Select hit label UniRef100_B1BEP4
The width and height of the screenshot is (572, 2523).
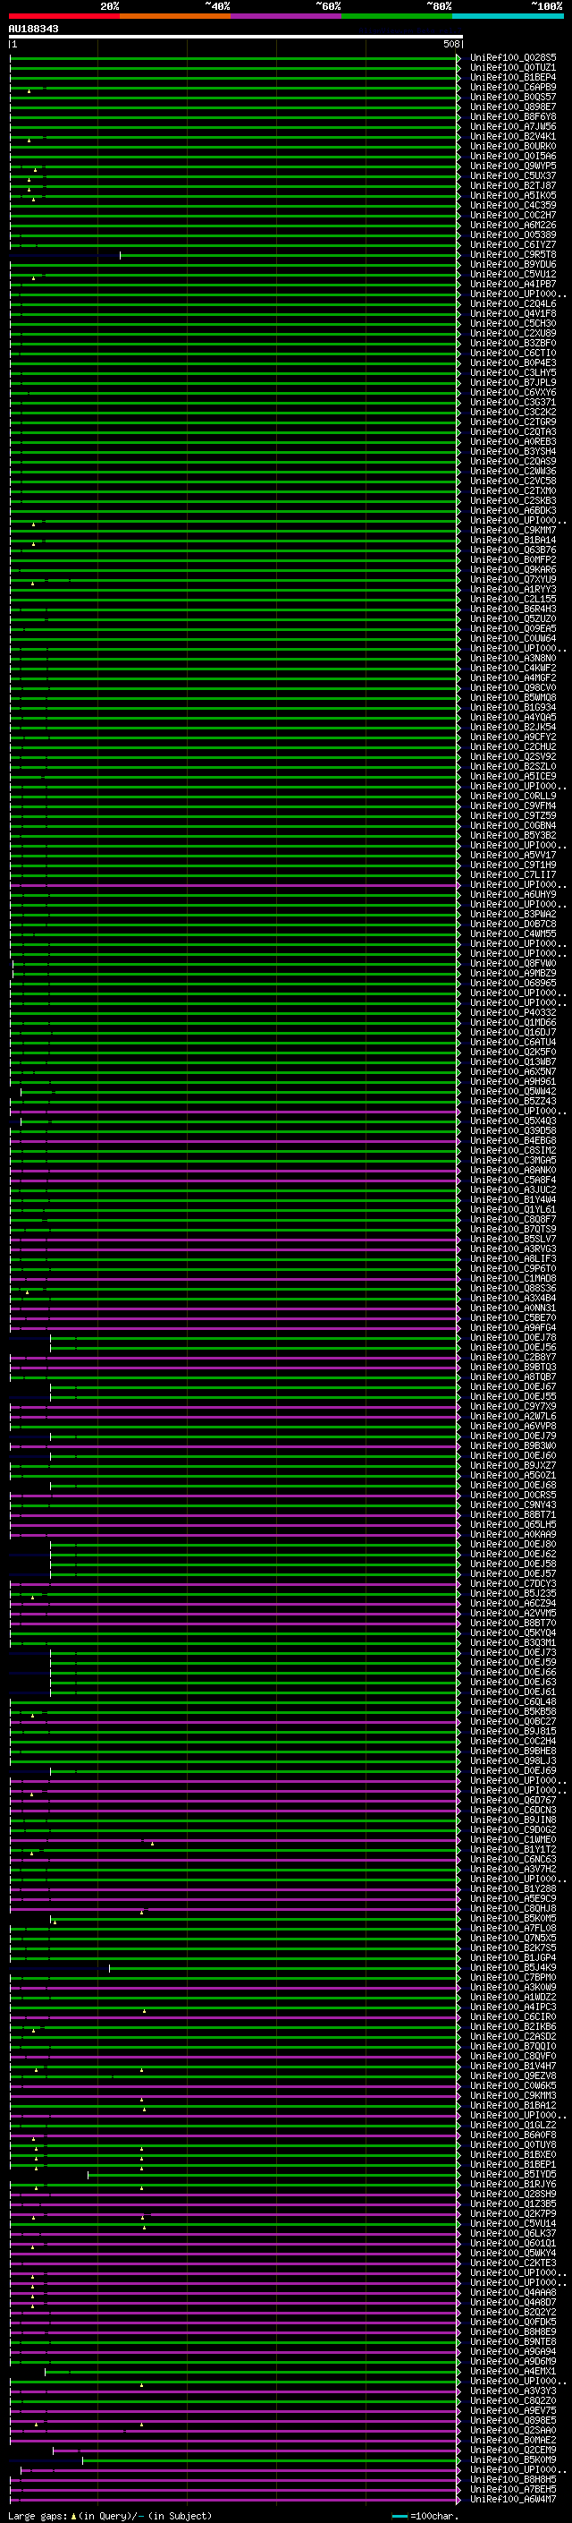pyautogui.click(x=512, y=77)
